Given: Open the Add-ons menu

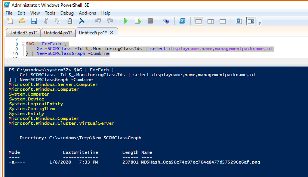Looking at the screenshot, I should tap(87, 13).
